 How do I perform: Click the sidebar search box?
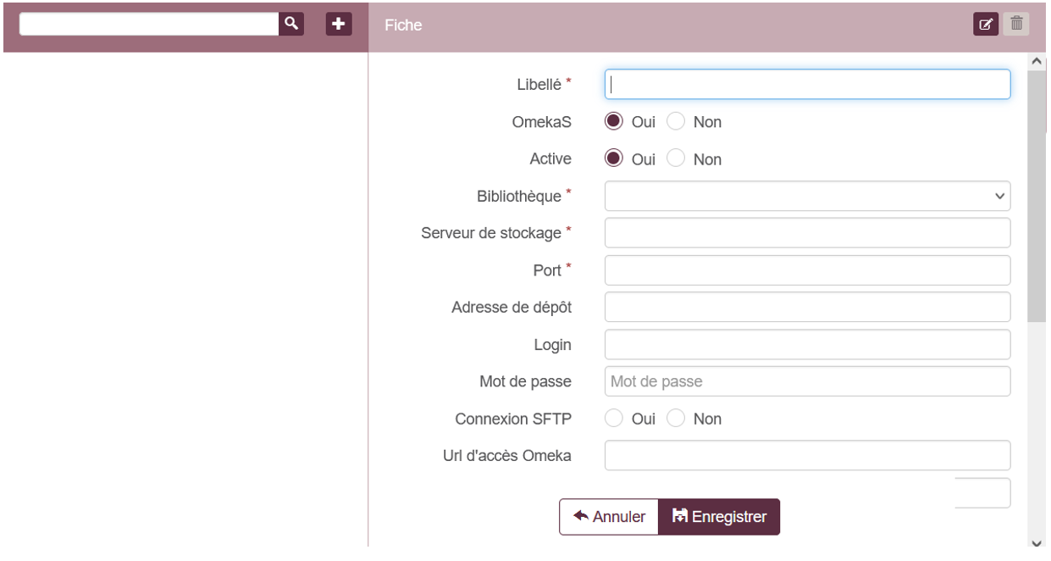pyautogui.click(x=144, y=25)
